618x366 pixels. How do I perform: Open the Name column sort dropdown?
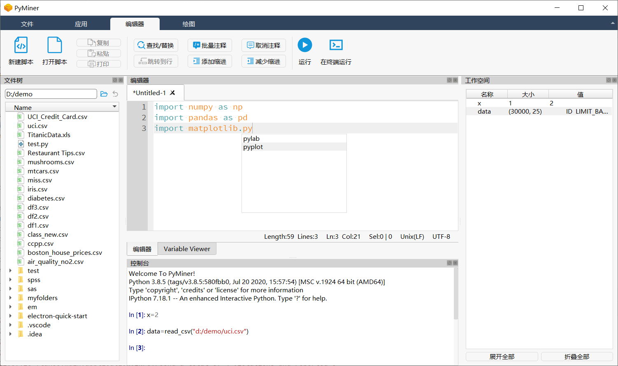(x=114, y=107)
